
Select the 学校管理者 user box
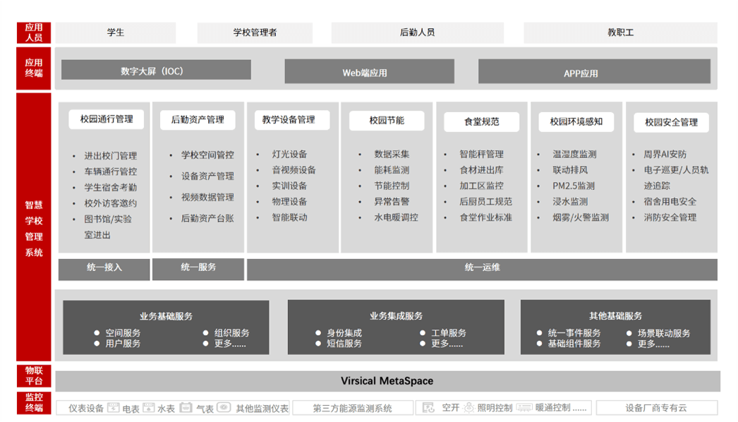[255, 32]
